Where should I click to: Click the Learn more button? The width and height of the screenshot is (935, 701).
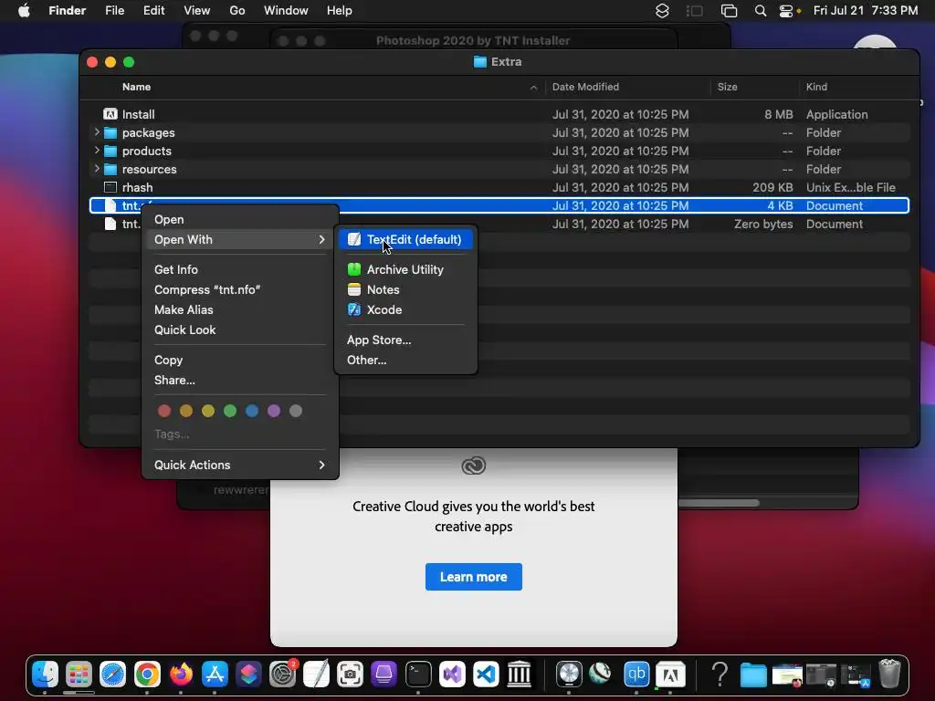tap(474, 577)
